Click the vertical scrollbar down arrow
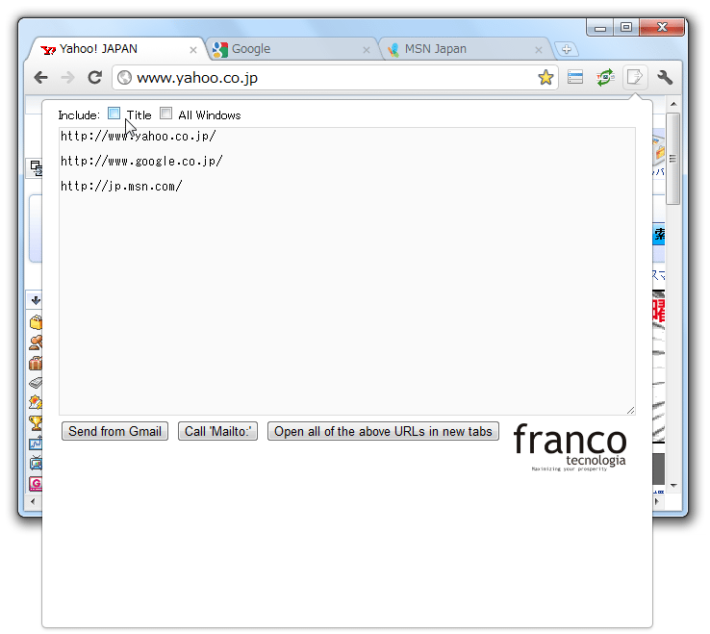Screen dimensions: 710x634 (673, 486)
